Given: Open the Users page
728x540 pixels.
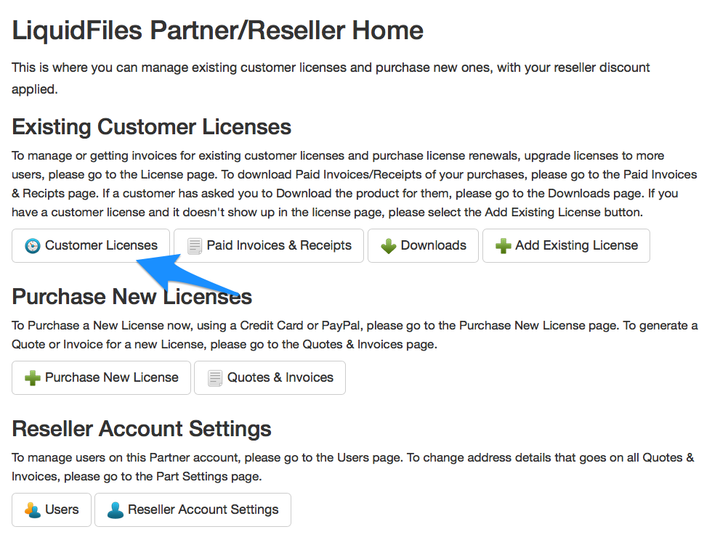Looking at the screenshot, I should coord(51,510).
